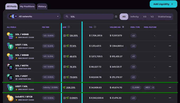The height and width of the screenshot is (103, 180).
Task: Click the SOL / WETH pool name
Action: click(x=22, y=66)
